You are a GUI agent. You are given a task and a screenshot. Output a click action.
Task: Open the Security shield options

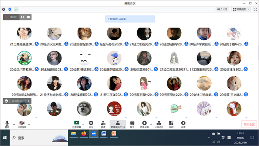coord(91,125)
